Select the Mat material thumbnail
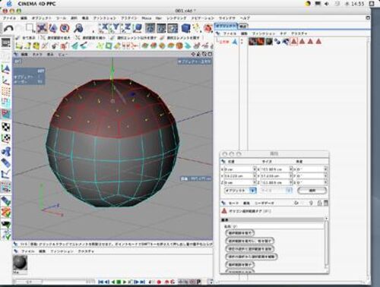Image resolution: width=380 pixels, height=287 pixels. point(20,263)
